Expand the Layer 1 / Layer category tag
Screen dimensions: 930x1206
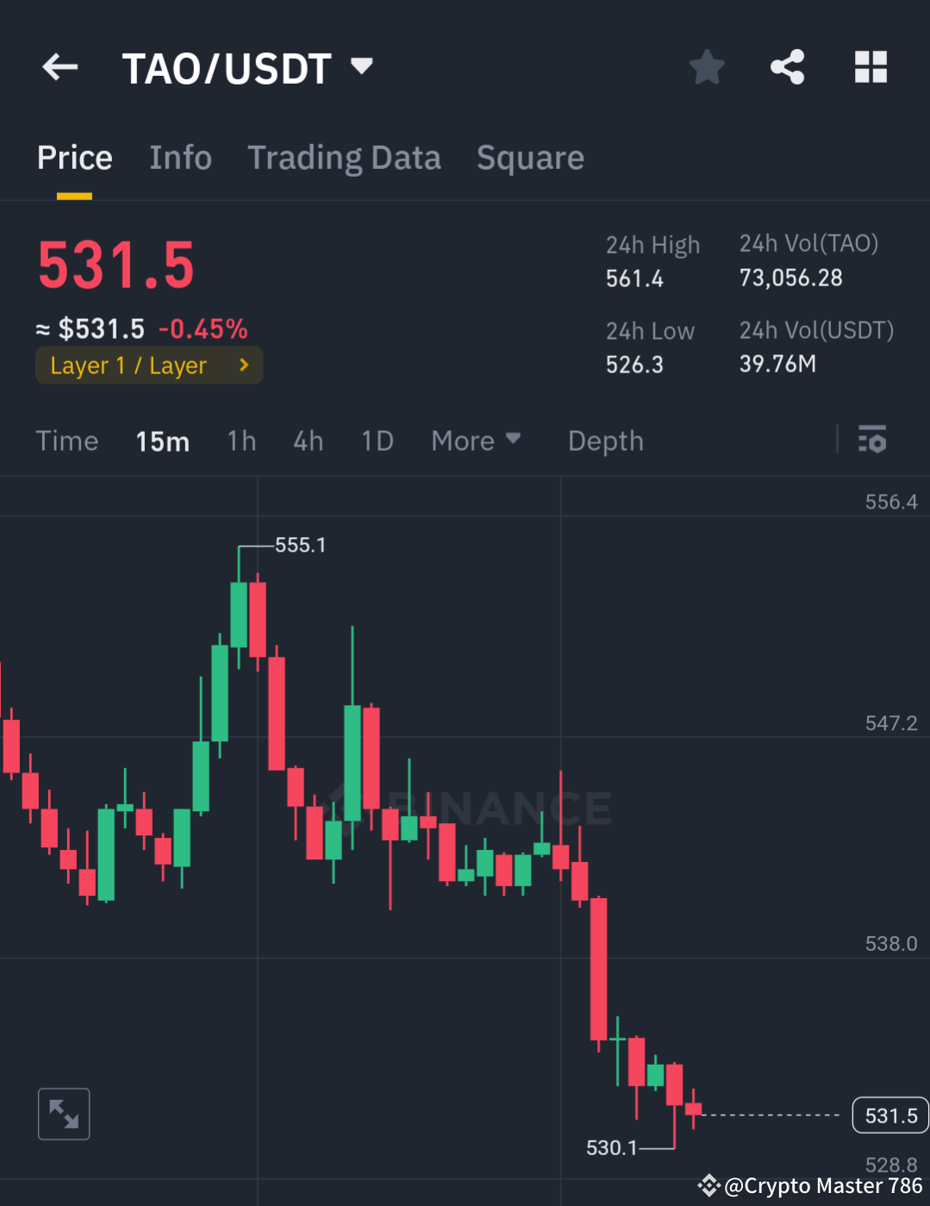tap(148, 365)
